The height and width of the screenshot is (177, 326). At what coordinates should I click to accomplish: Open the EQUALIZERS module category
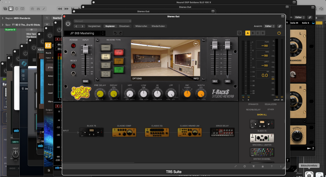270,104
